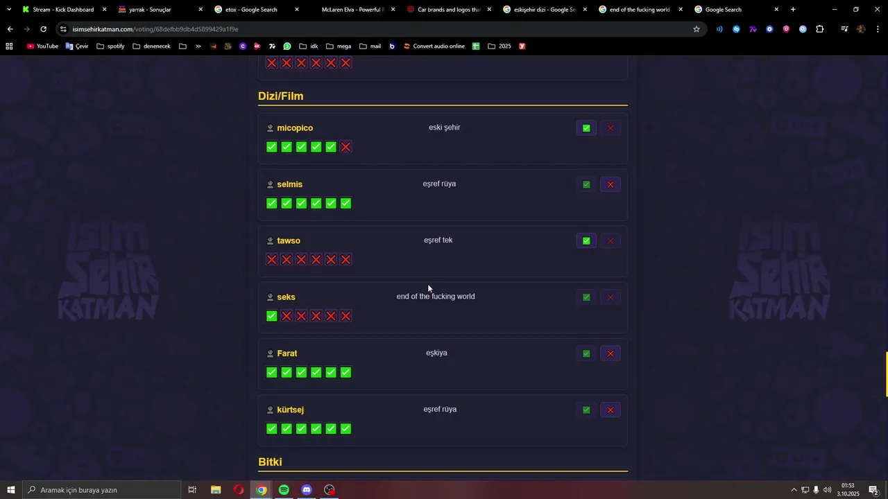
Task: Reload the current page
Action: tap(43, 29)
